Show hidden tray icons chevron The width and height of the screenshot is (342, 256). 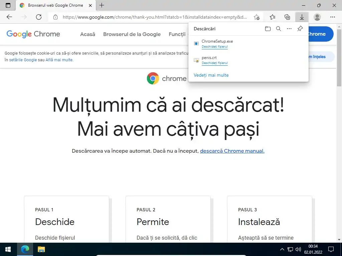coord(282,249)
